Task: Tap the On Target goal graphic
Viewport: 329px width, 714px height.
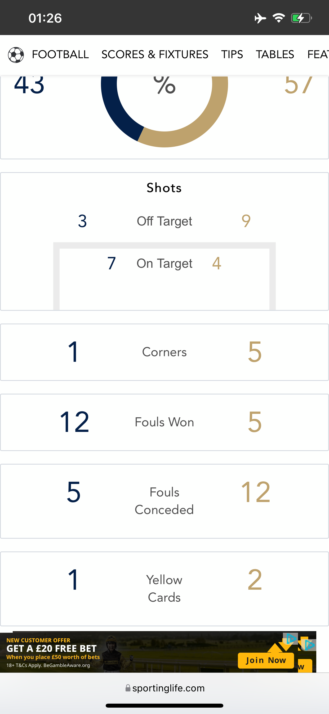Action: point(164,276)
